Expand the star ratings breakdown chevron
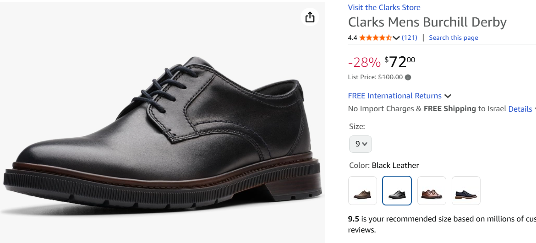The image size is (536, 243). [396, 38]
